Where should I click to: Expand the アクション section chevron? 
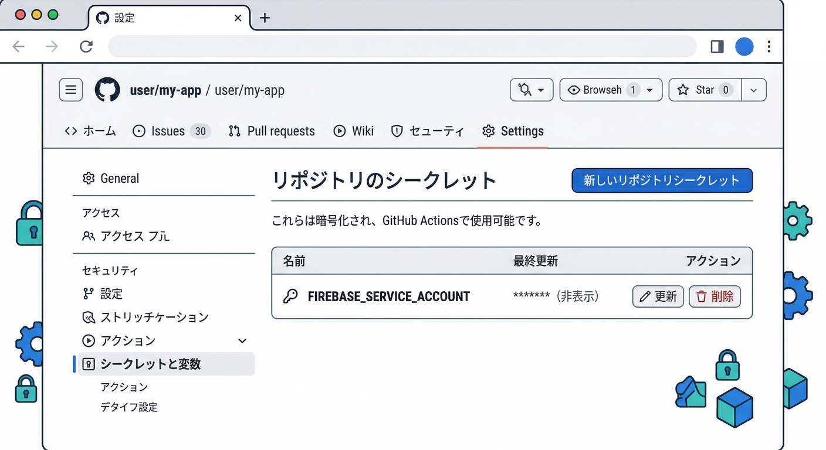(242, 340)
